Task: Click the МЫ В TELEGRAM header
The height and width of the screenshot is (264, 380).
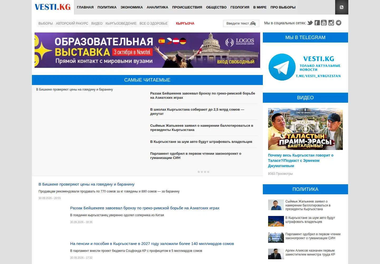Action: pos(305,37)
